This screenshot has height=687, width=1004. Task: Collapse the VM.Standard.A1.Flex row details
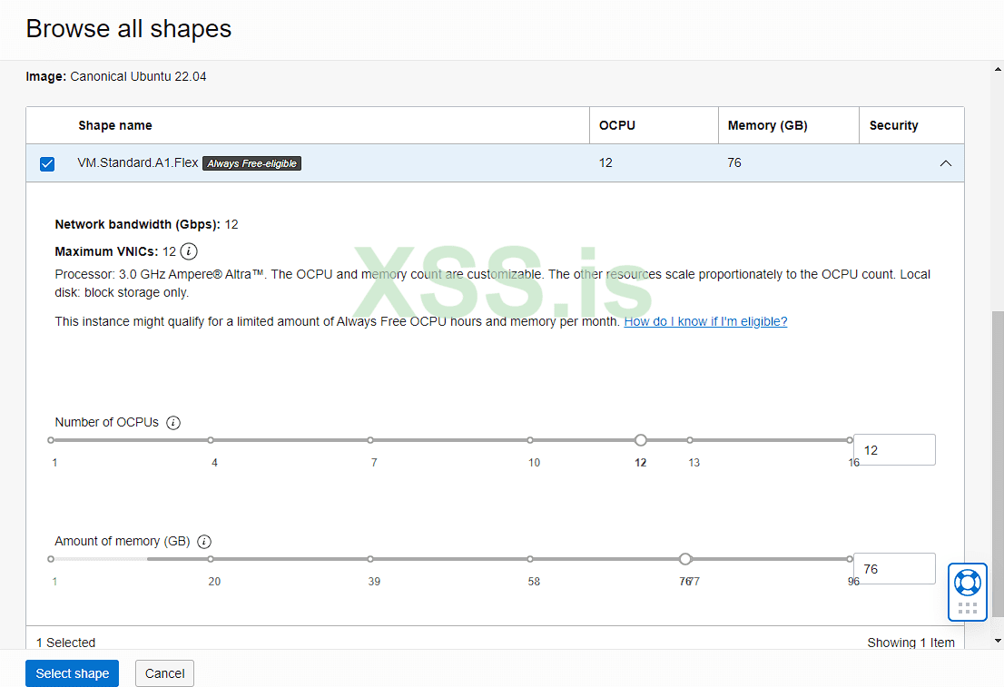946,163
